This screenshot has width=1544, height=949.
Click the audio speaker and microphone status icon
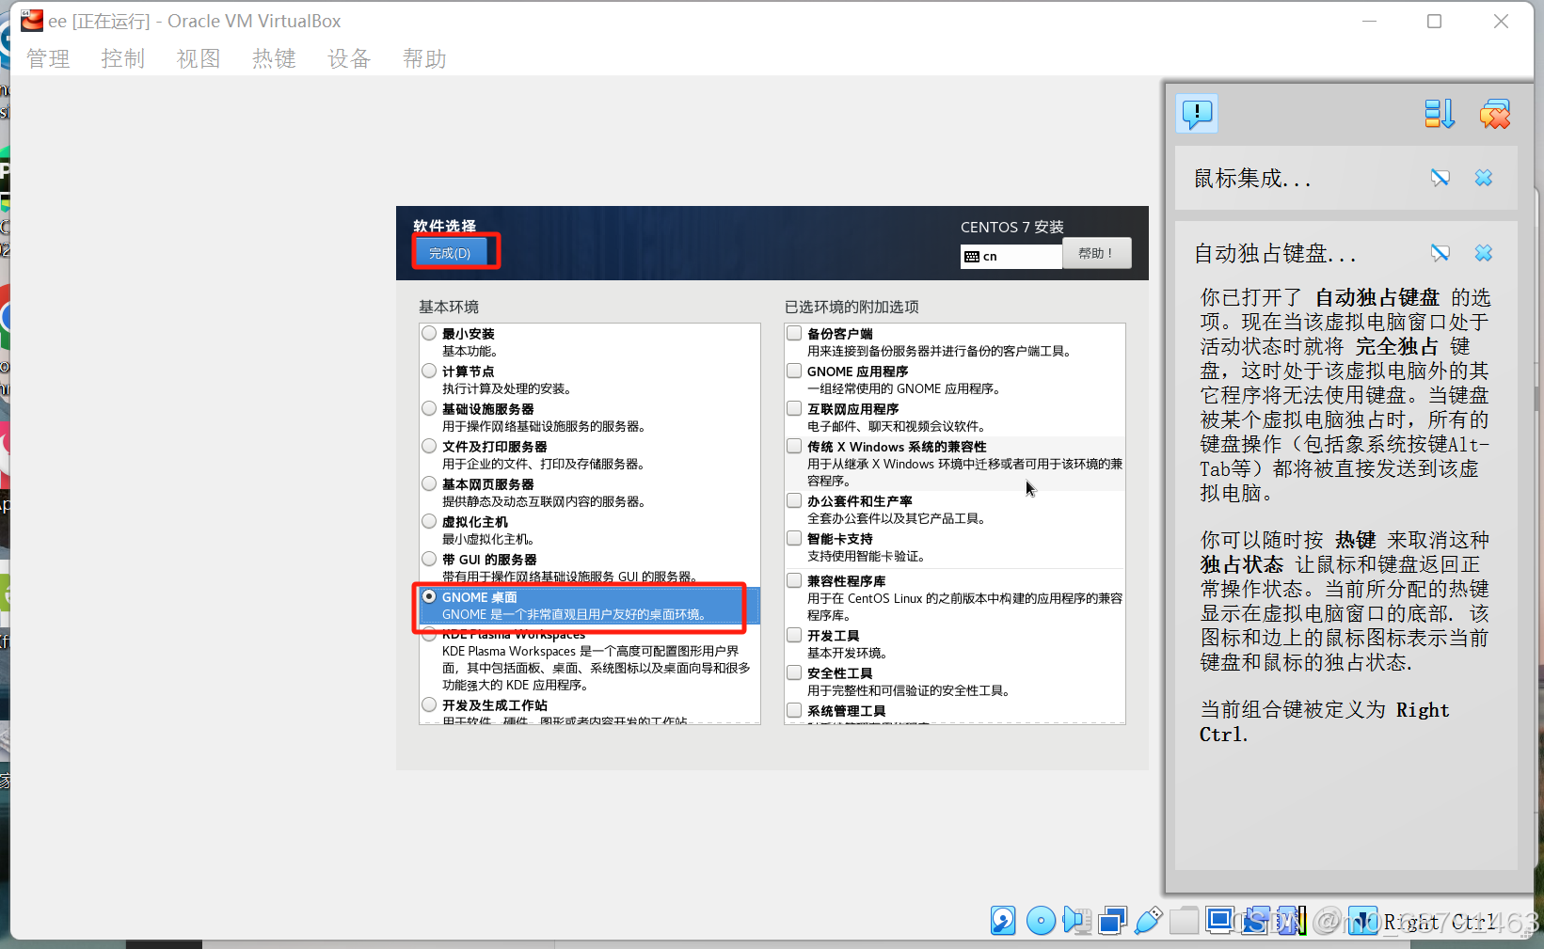1076,921
